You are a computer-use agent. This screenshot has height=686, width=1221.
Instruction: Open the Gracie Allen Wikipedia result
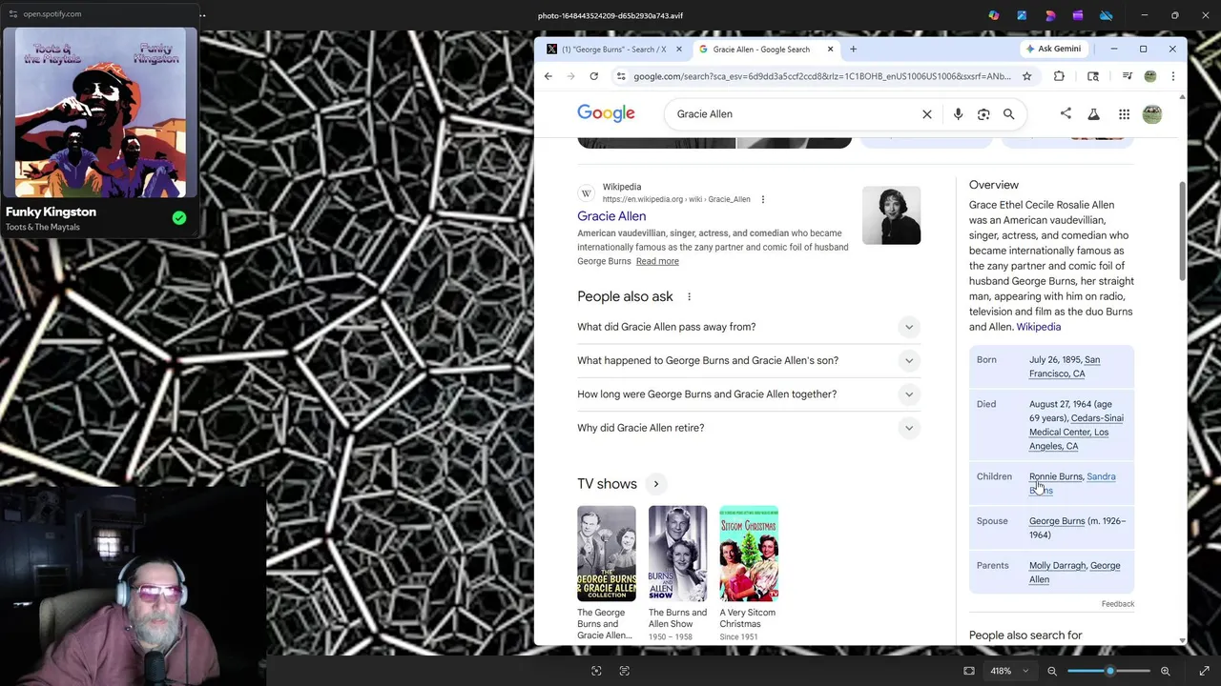611,216
